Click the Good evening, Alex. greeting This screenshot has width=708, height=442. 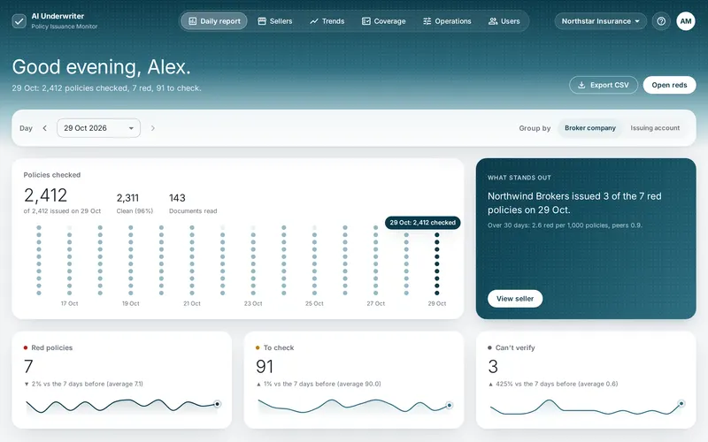pyautogui.click(x=101, y=67)
